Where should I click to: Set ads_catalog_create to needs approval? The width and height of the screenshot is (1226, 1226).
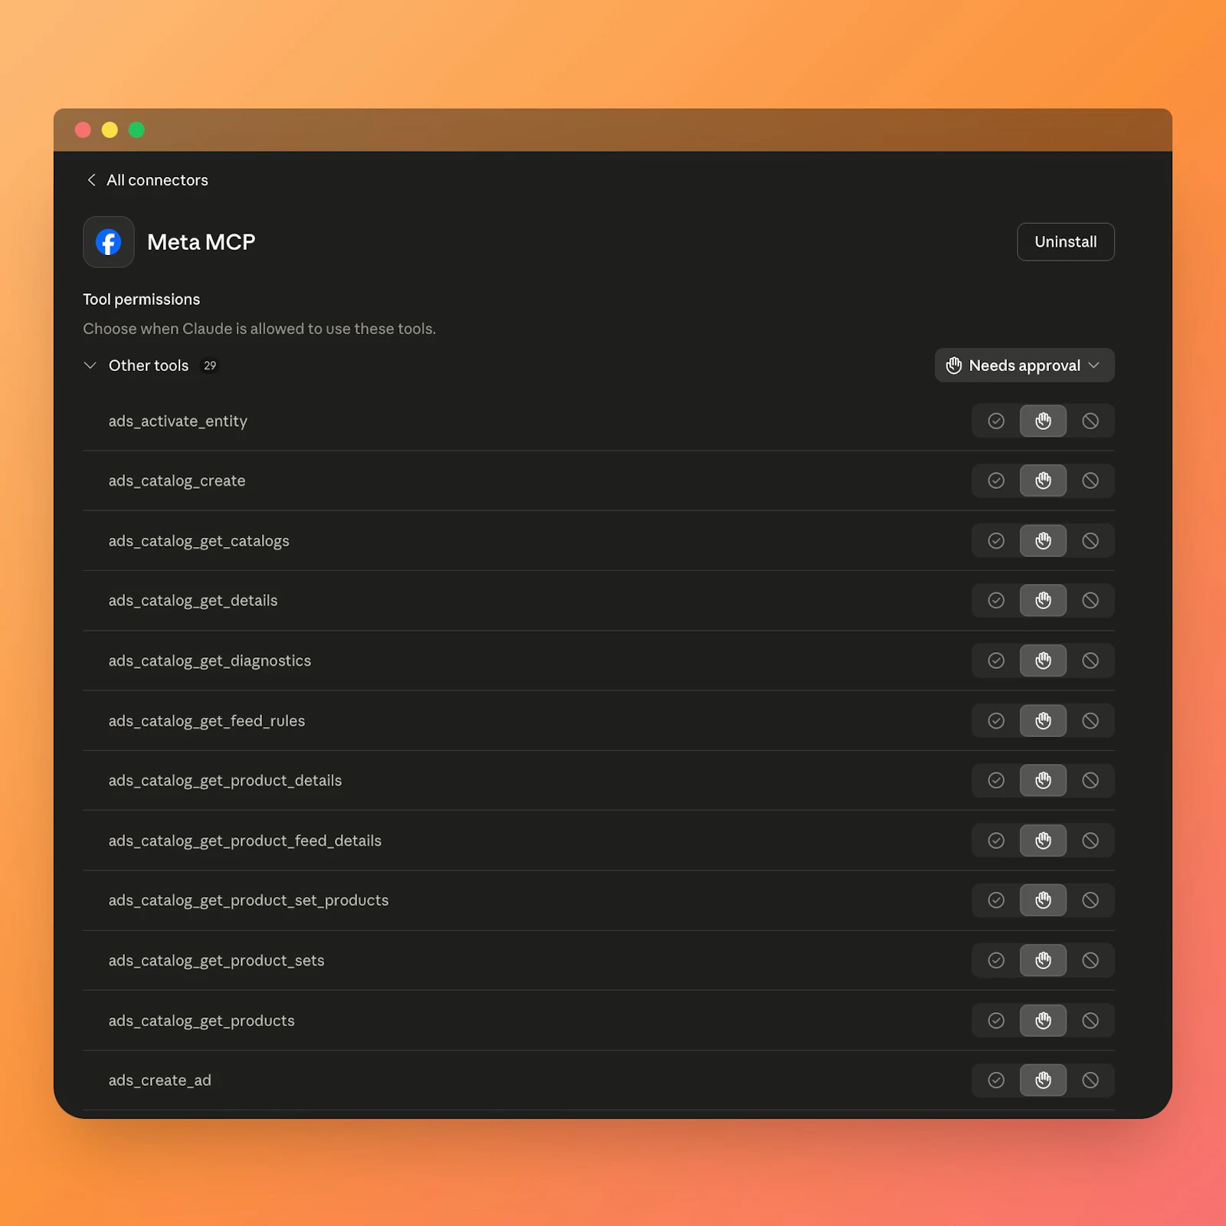[1043, 480]
